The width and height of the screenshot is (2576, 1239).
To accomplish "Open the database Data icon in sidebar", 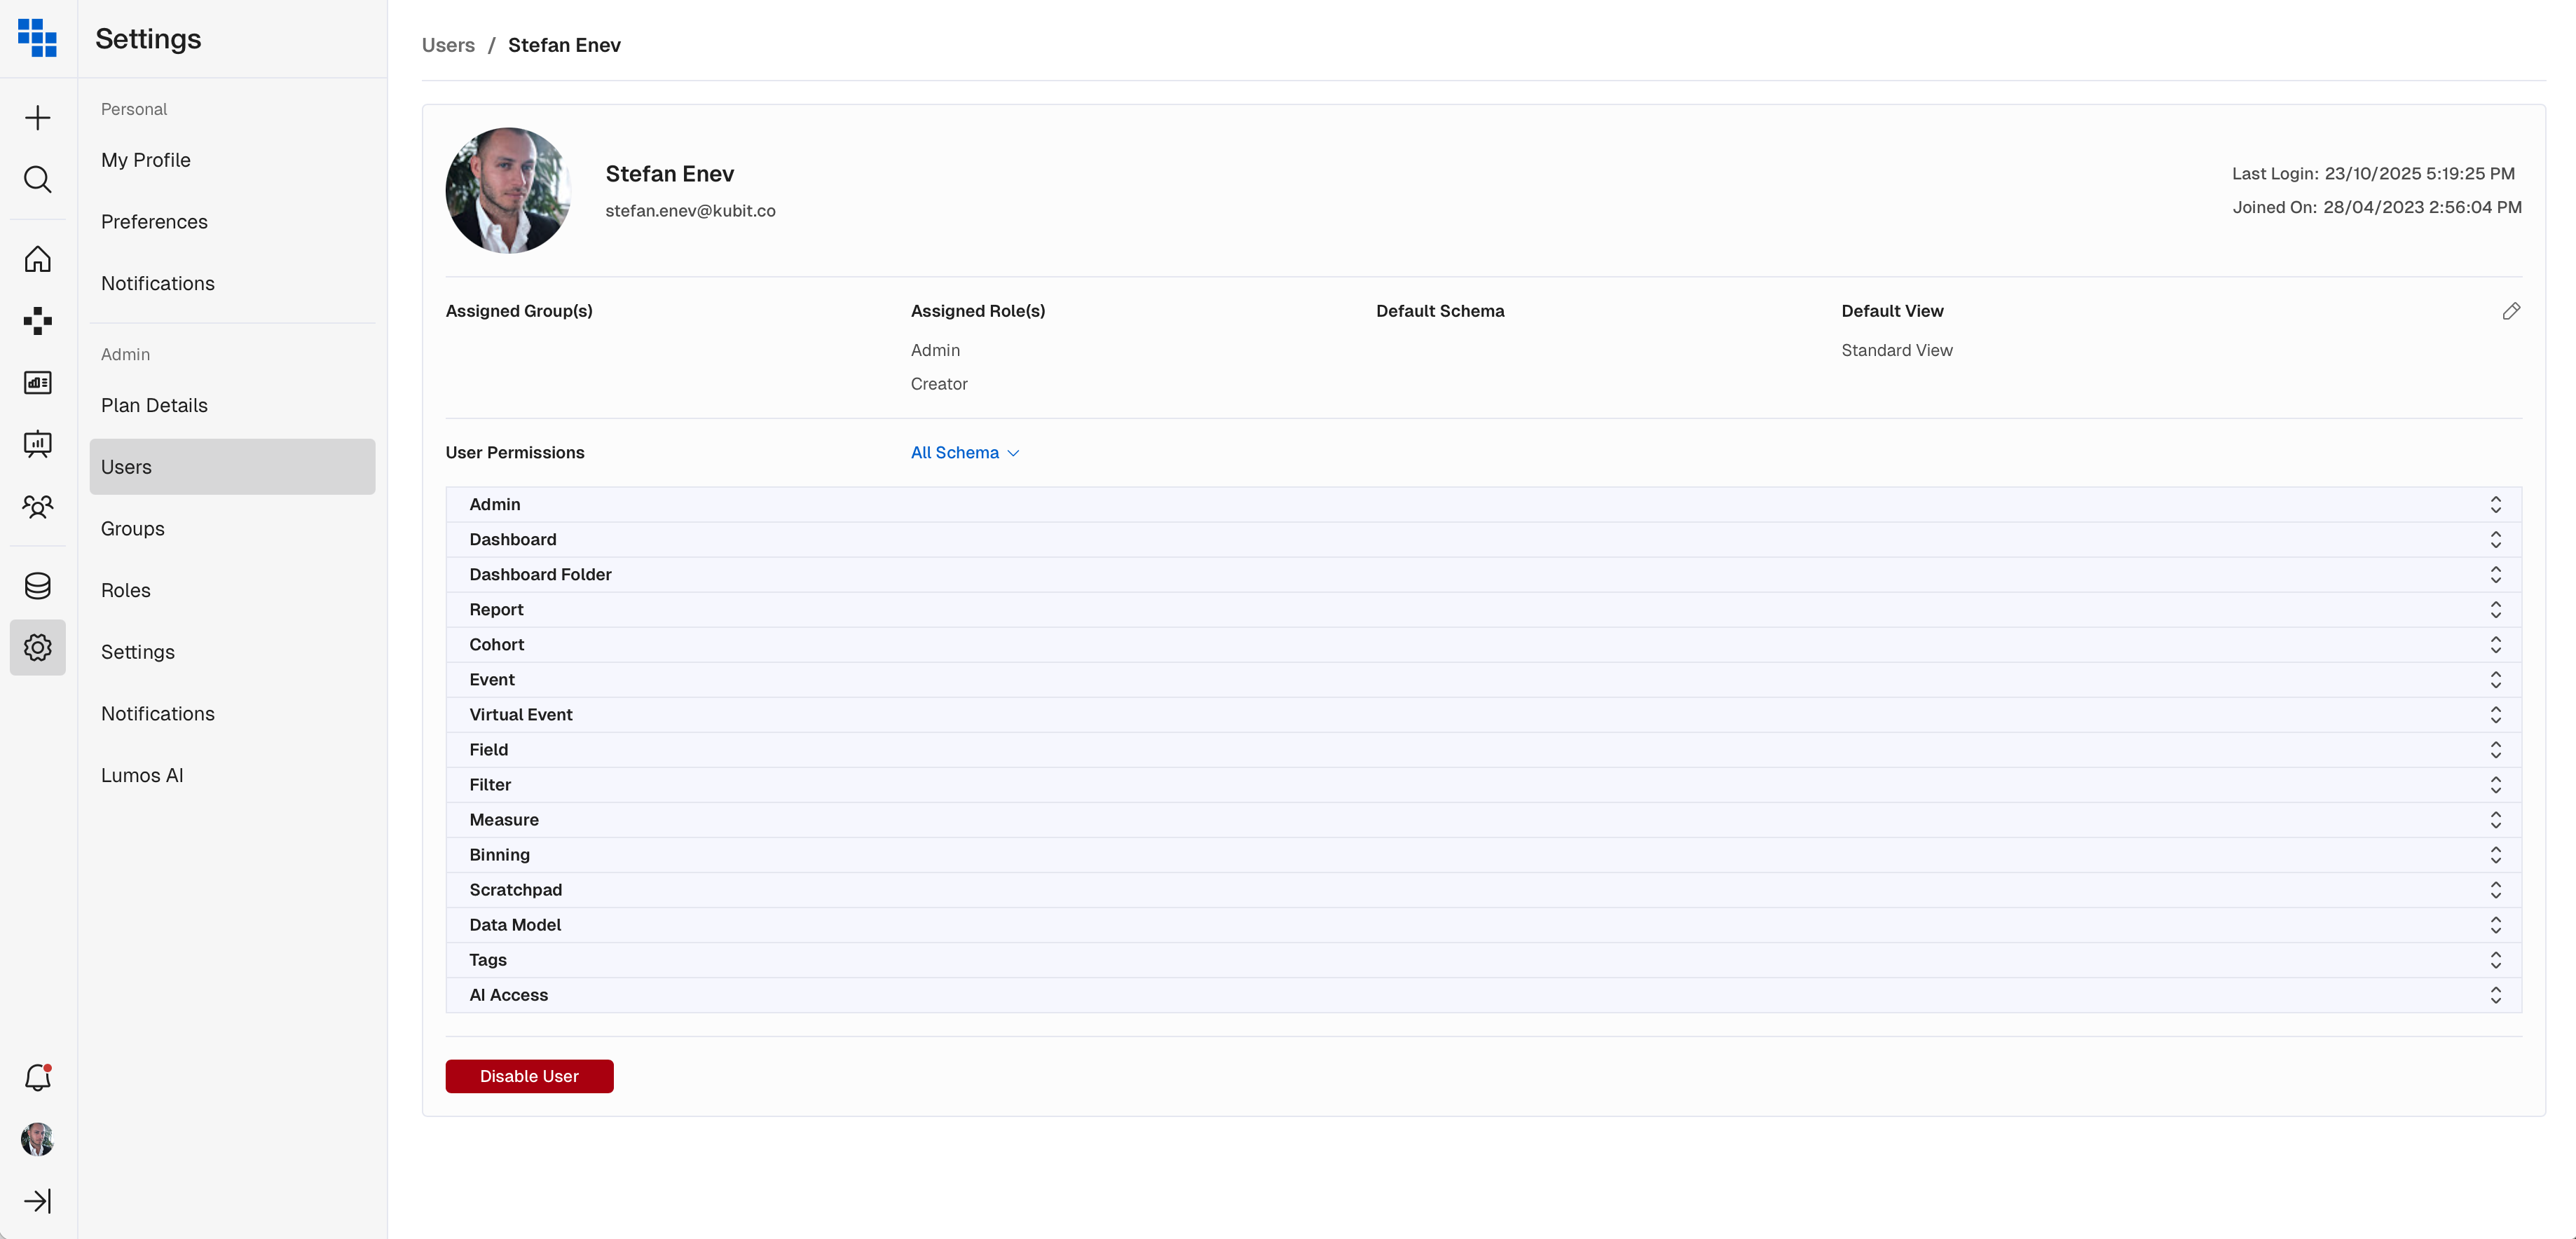I will tap(38, 586).
